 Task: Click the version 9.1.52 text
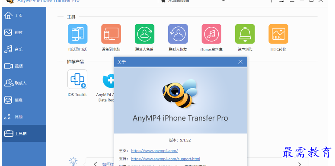click(180, 140)
